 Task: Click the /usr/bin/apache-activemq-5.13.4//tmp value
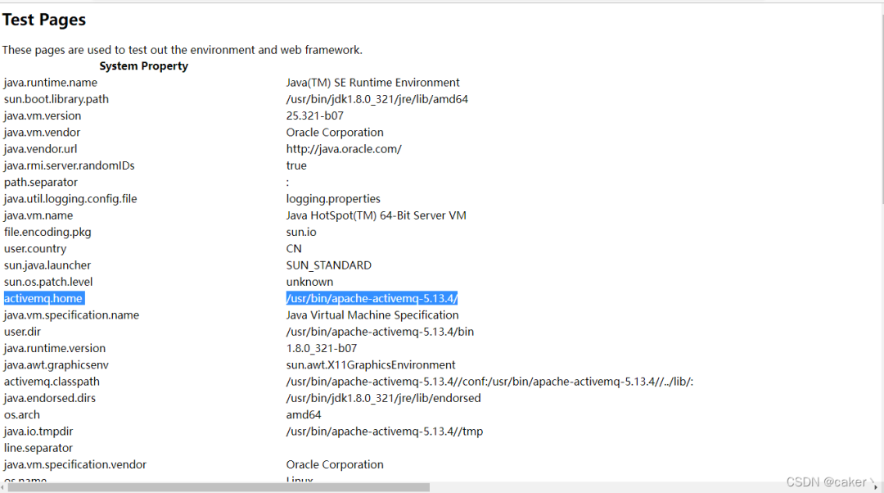[x=385, y=432]
